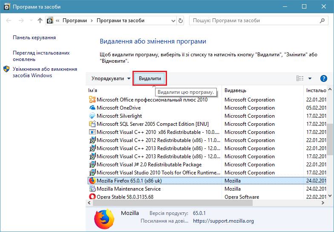Click the Microsoft Office row icon
334x232 pixels.
click(x=92, y=100)
